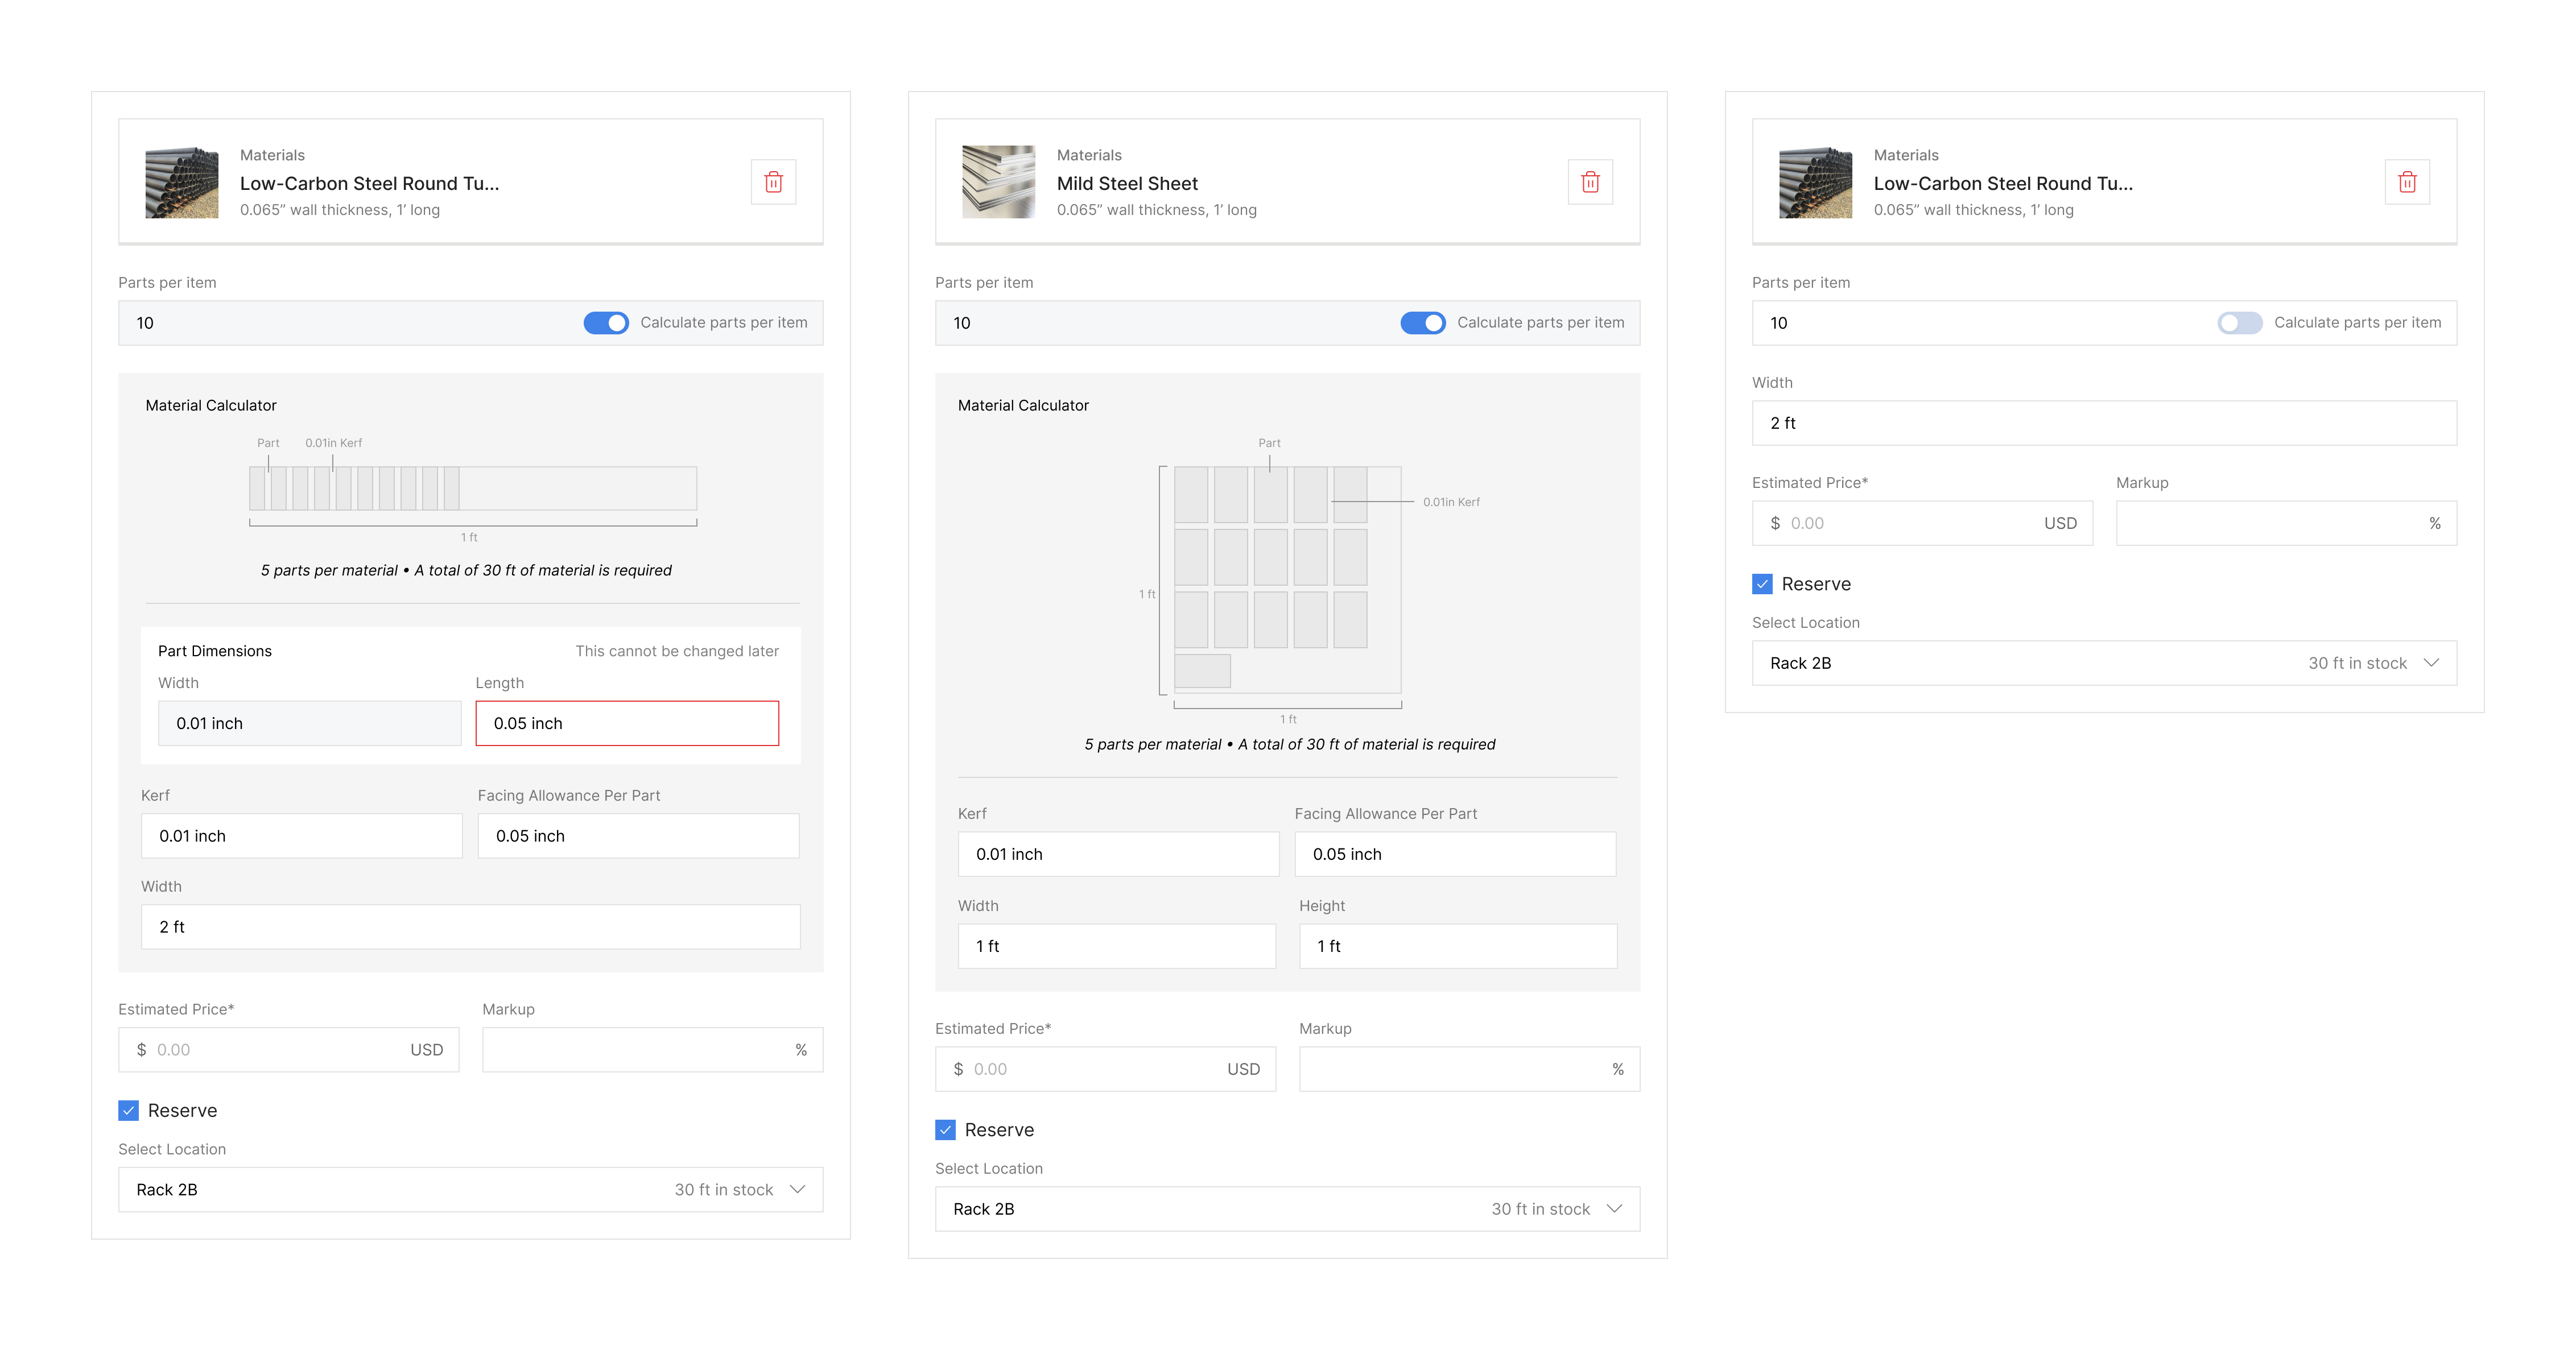Image resolution: width=2576 pixels, height=1350 pixels.
Task: Uncheck Reserve checkbox in right card
Action: pos(1762,583)
